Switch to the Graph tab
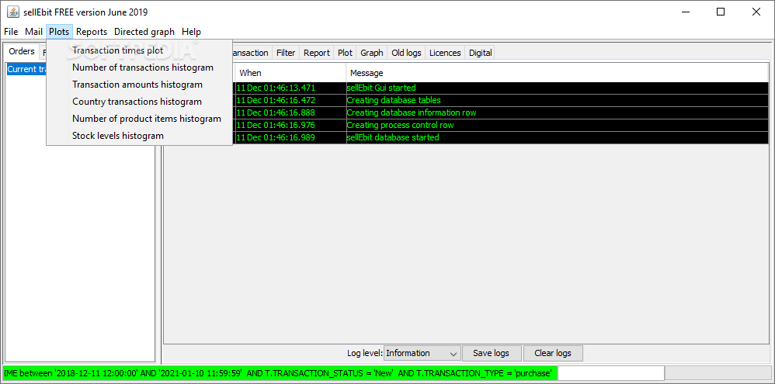 click(372, 53)
